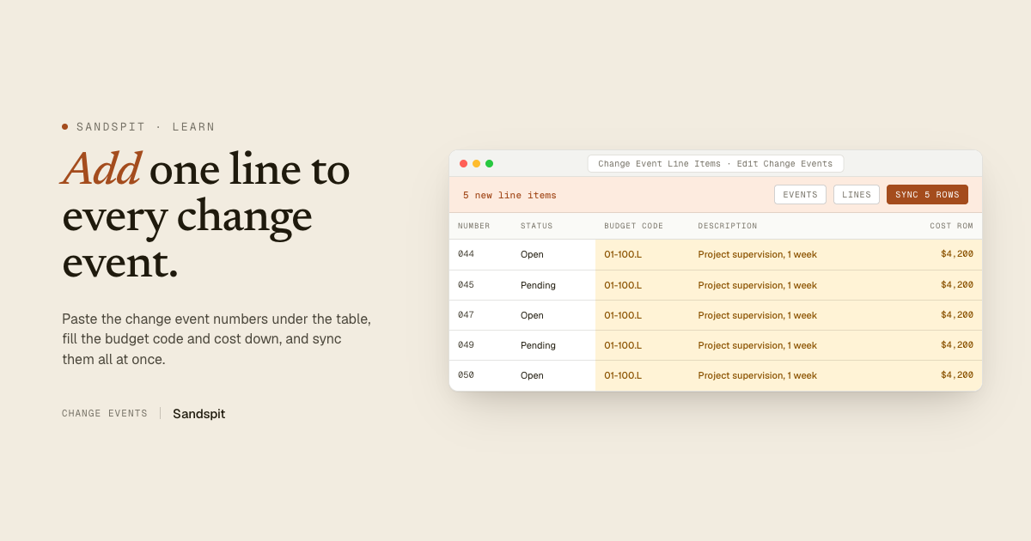Click the Cost ROM column header
1031x541 pixels.
click(x=951, y=226)
